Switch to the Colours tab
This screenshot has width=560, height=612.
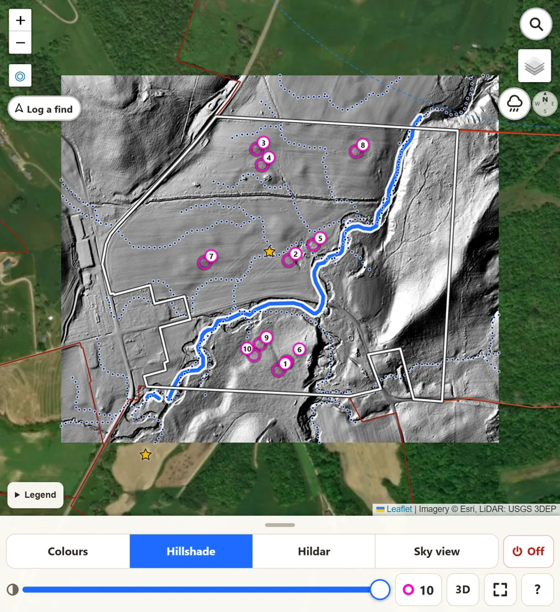tap(68, 551)
